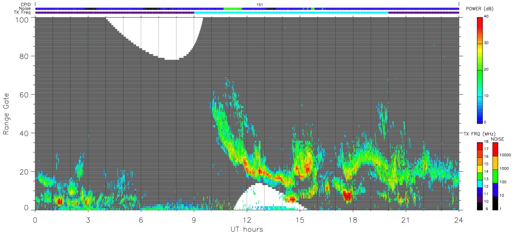Click the CPID row label
516x238 pixels.
(x=25, y=5)
